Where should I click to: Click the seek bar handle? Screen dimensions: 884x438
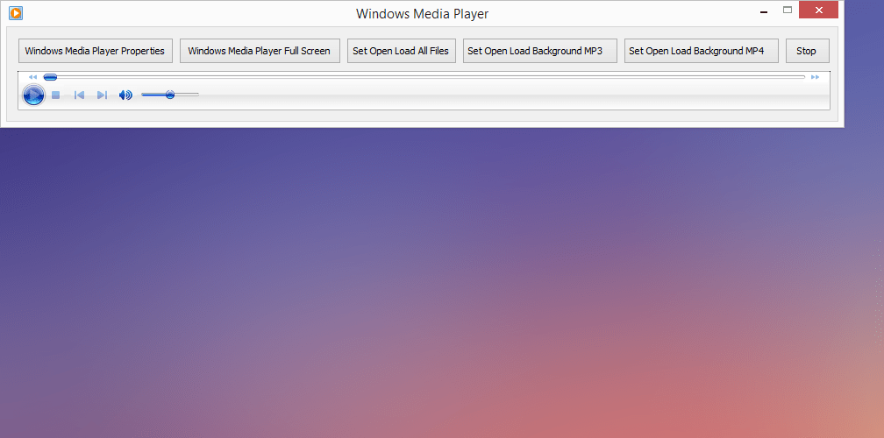[x=50, y=77]
